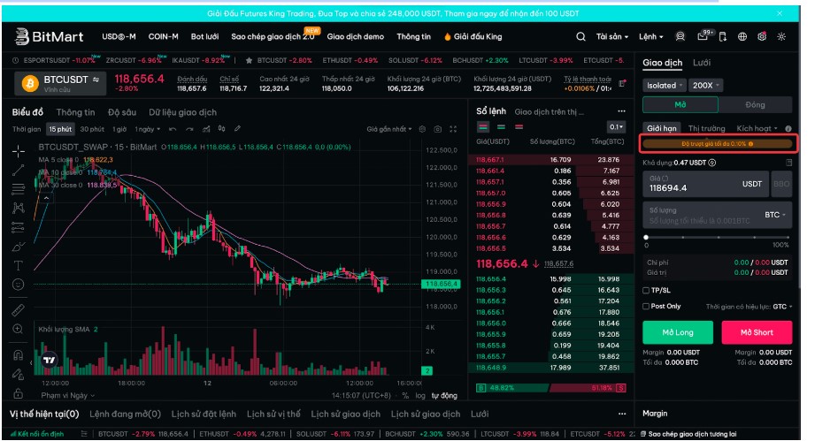The image size is (815, 441).
Task: Select the Mở (open position) toggle
Action: pos(680,105)
